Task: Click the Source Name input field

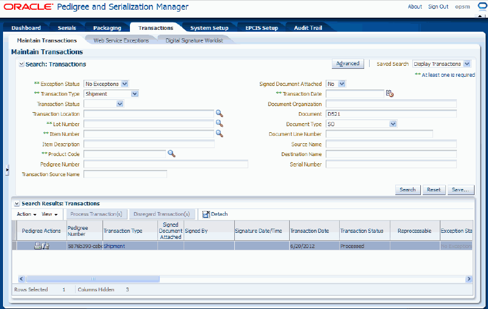Action: [x=391, y=144]
